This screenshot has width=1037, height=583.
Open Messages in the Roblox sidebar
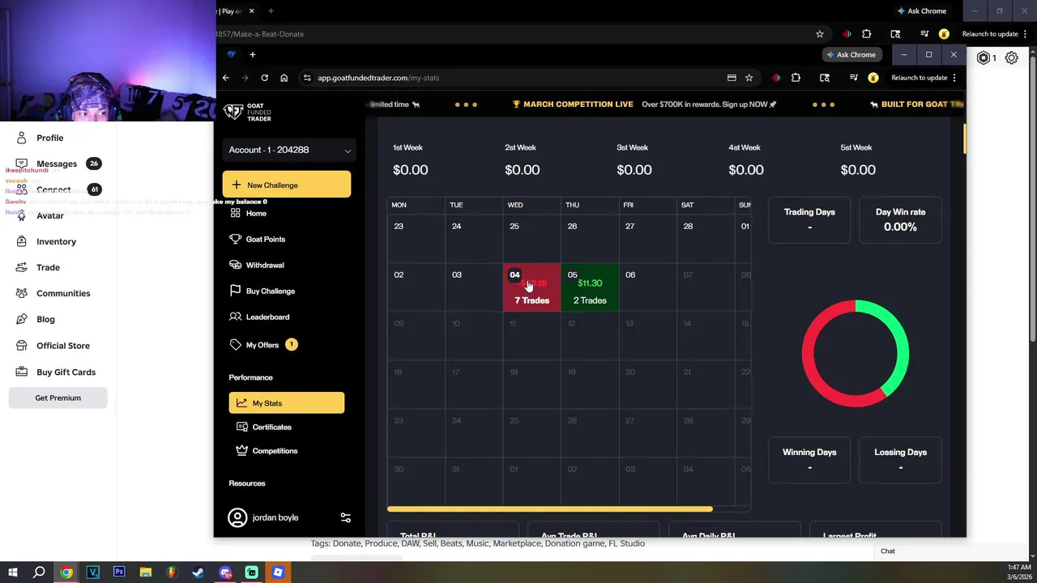tap(57, 164)
